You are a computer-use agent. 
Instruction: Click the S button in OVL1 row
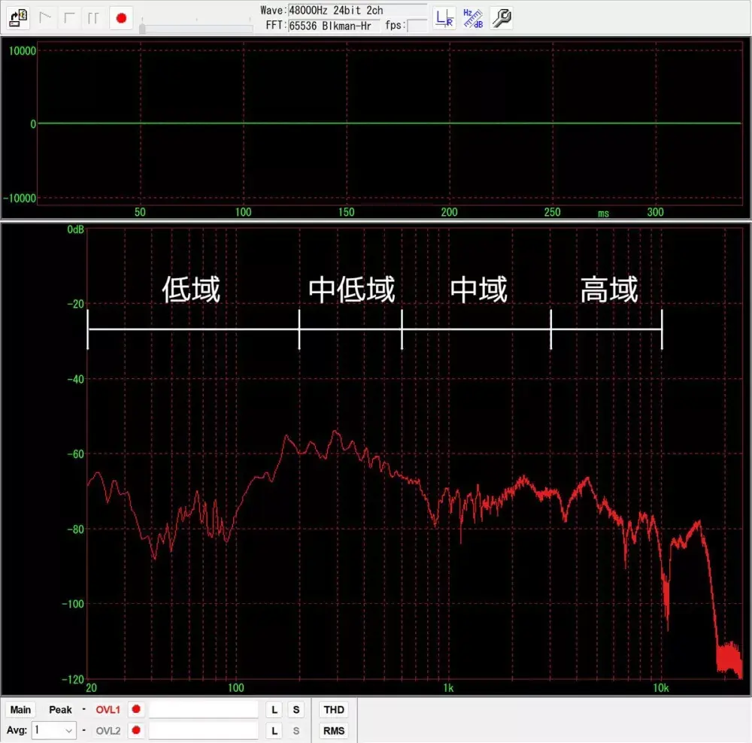296,710
